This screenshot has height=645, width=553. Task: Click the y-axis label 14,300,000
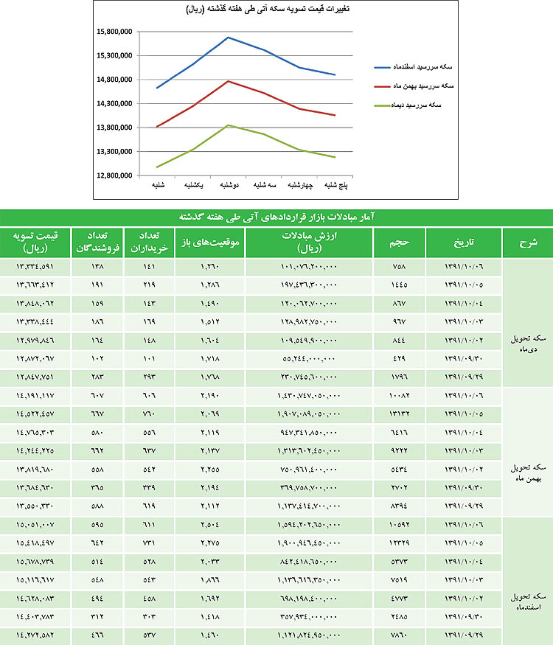114,104
